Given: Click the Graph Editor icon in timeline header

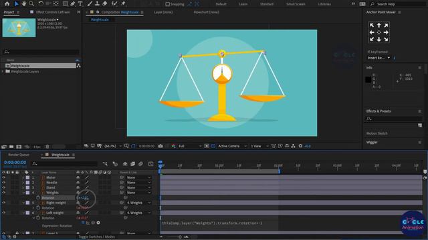Looking at the screenshot, I should point(150,164).
